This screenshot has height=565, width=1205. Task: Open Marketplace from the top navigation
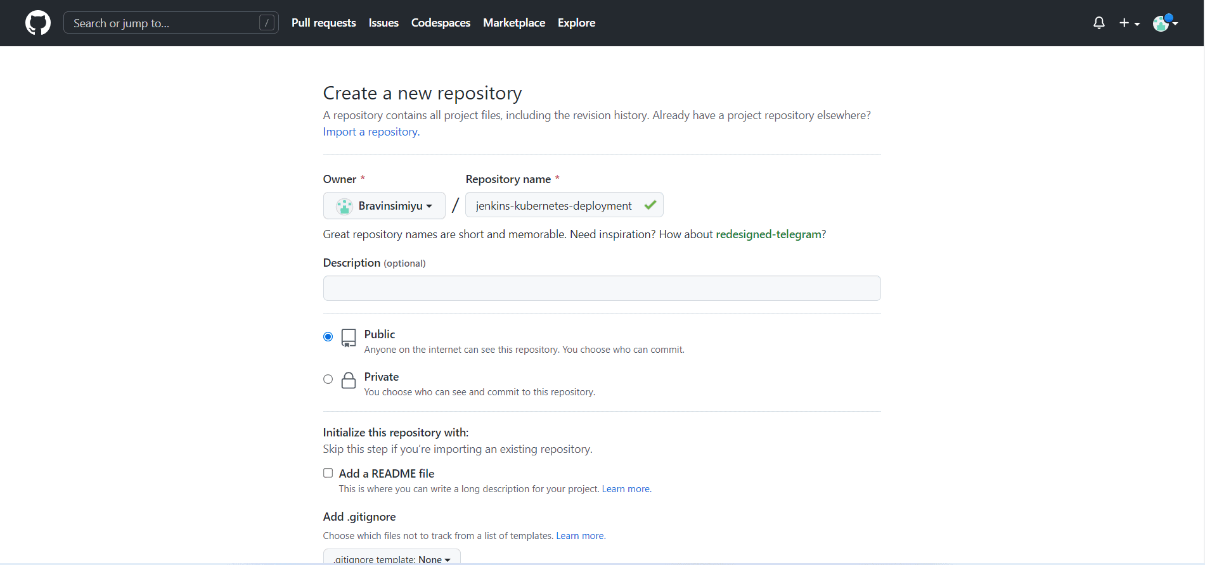(513, 23)
